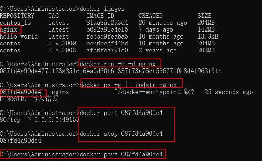This screenshot has height=161, width=262.
Task: Click the hello-world repository name
Action: click(x=19, y=36)
